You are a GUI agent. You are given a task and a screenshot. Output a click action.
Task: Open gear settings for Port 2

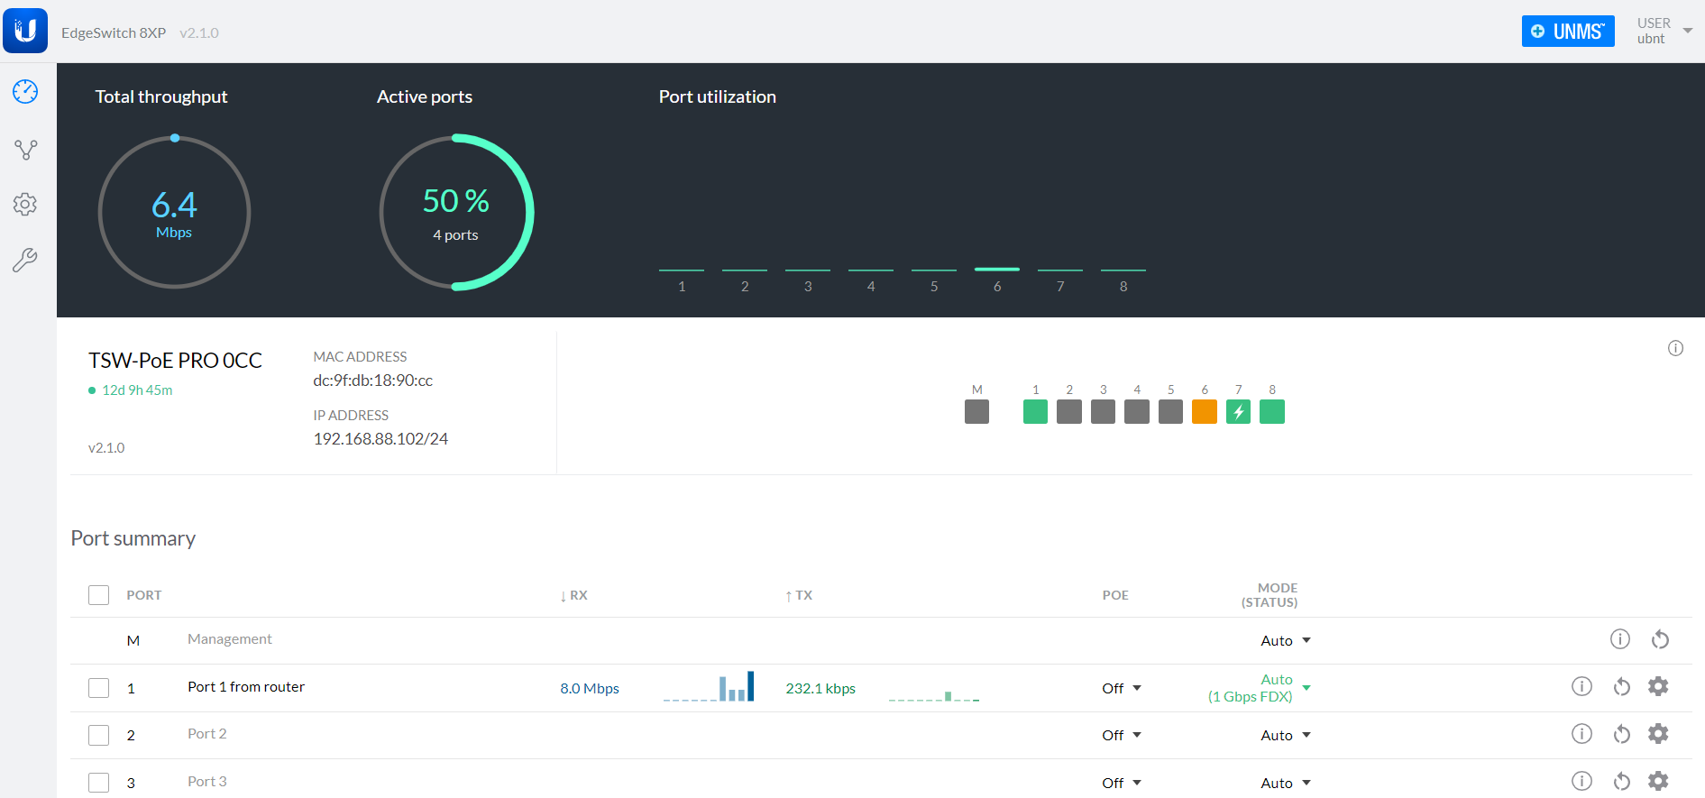point(1658,733)
